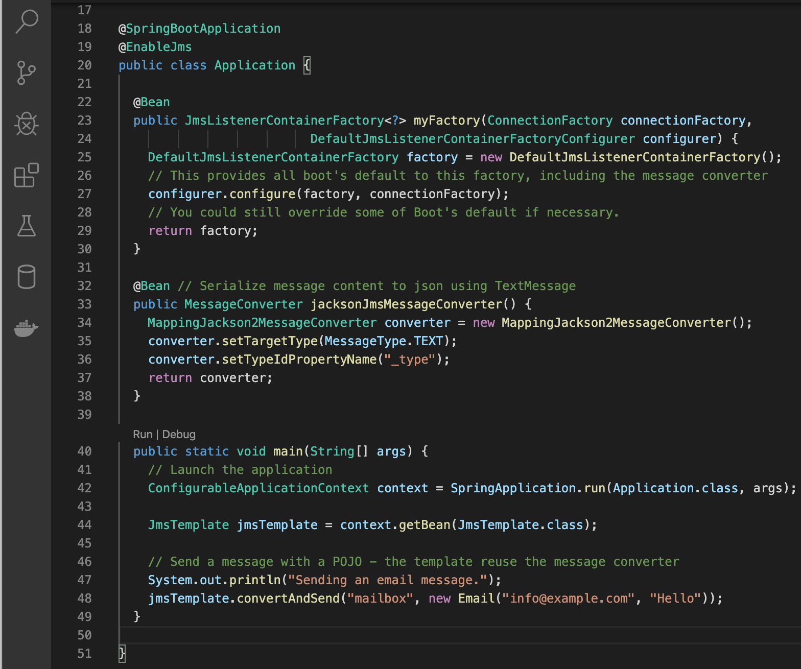Click the @EnableJms annotation
This screenshot has width=801, height=669.
click(x=155, y=47)
